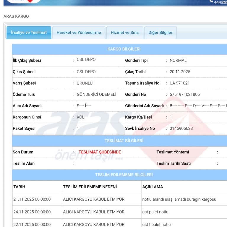Click the Teslimat Yöntemi label
The height and width of the screenshot is (227, 227).
click(173, 152)
